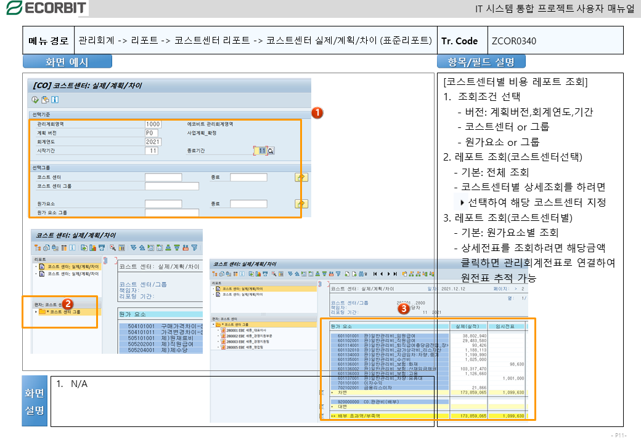Viewport: 641px width, 443px height.
Task: Click the 회계연도 field showing 2021
Action: pos(153,142)
